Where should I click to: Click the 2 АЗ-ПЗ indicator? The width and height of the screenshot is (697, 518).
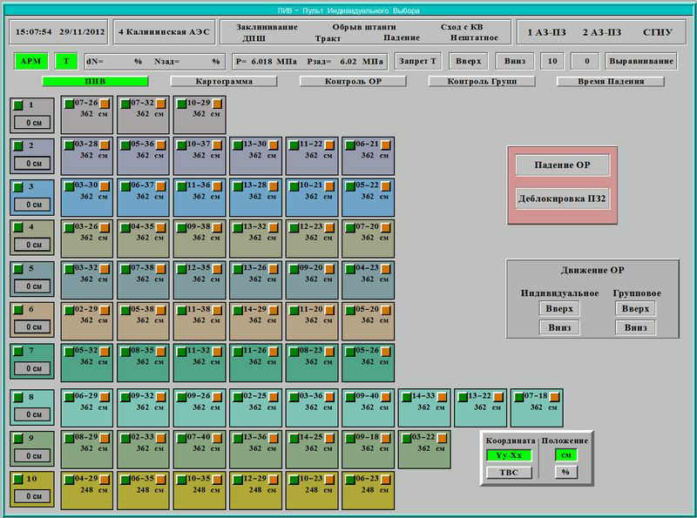(602, 32)
